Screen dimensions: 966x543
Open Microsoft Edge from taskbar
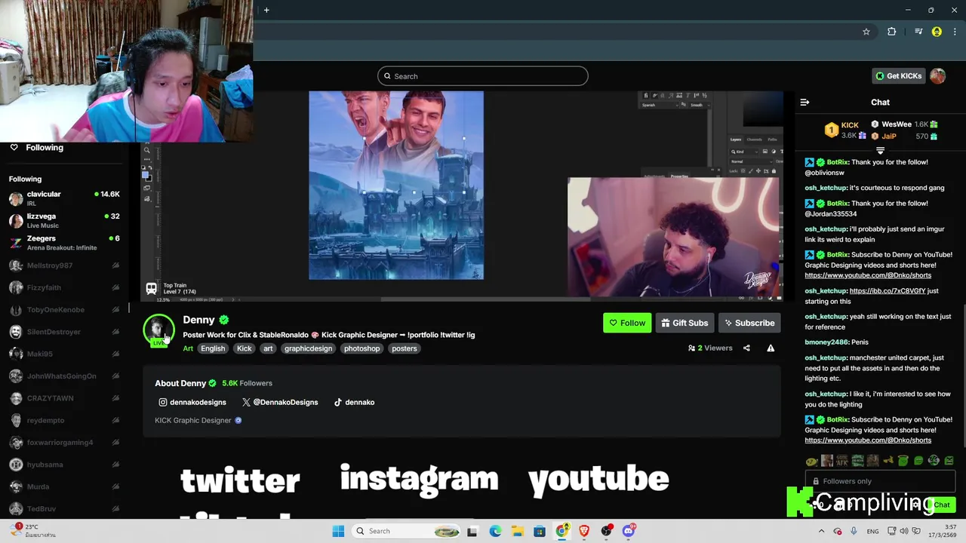click(495, 531)
